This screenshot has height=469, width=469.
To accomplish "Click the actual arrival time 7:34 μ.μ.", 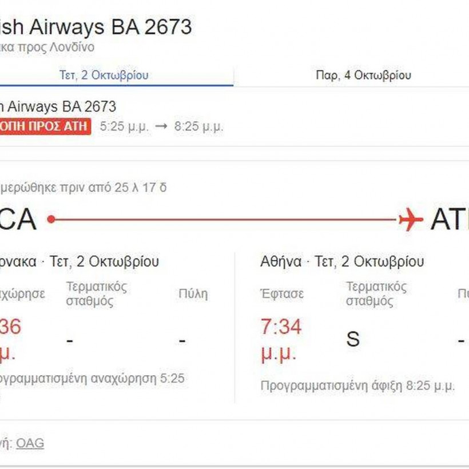I will click(x=281, y=340).
